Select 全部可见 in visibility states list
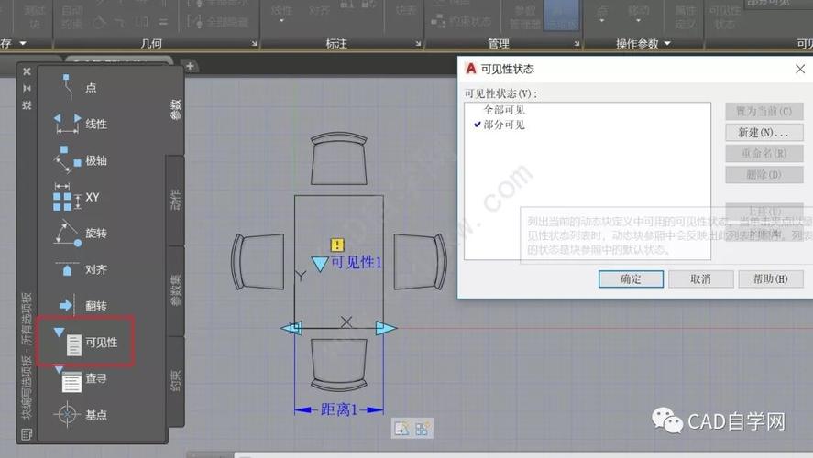The width and height of the screenshot is (813, 458). (x=504, y=110)
